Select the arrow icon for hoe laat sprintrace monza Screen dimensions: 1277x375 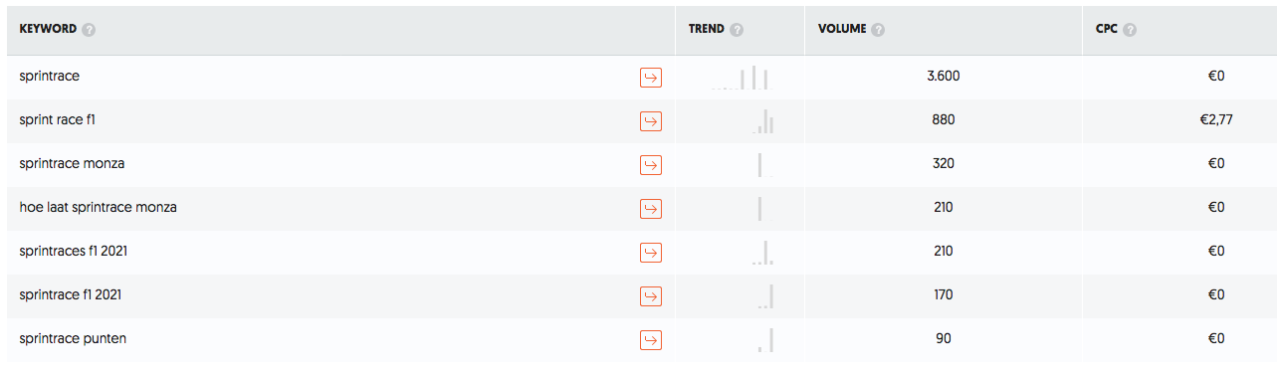(650, 208)
